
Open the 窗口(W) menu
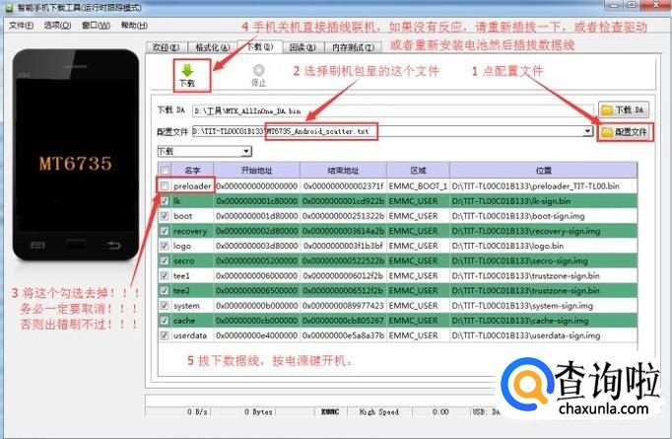pyautogui.click(x=96, y=26)
